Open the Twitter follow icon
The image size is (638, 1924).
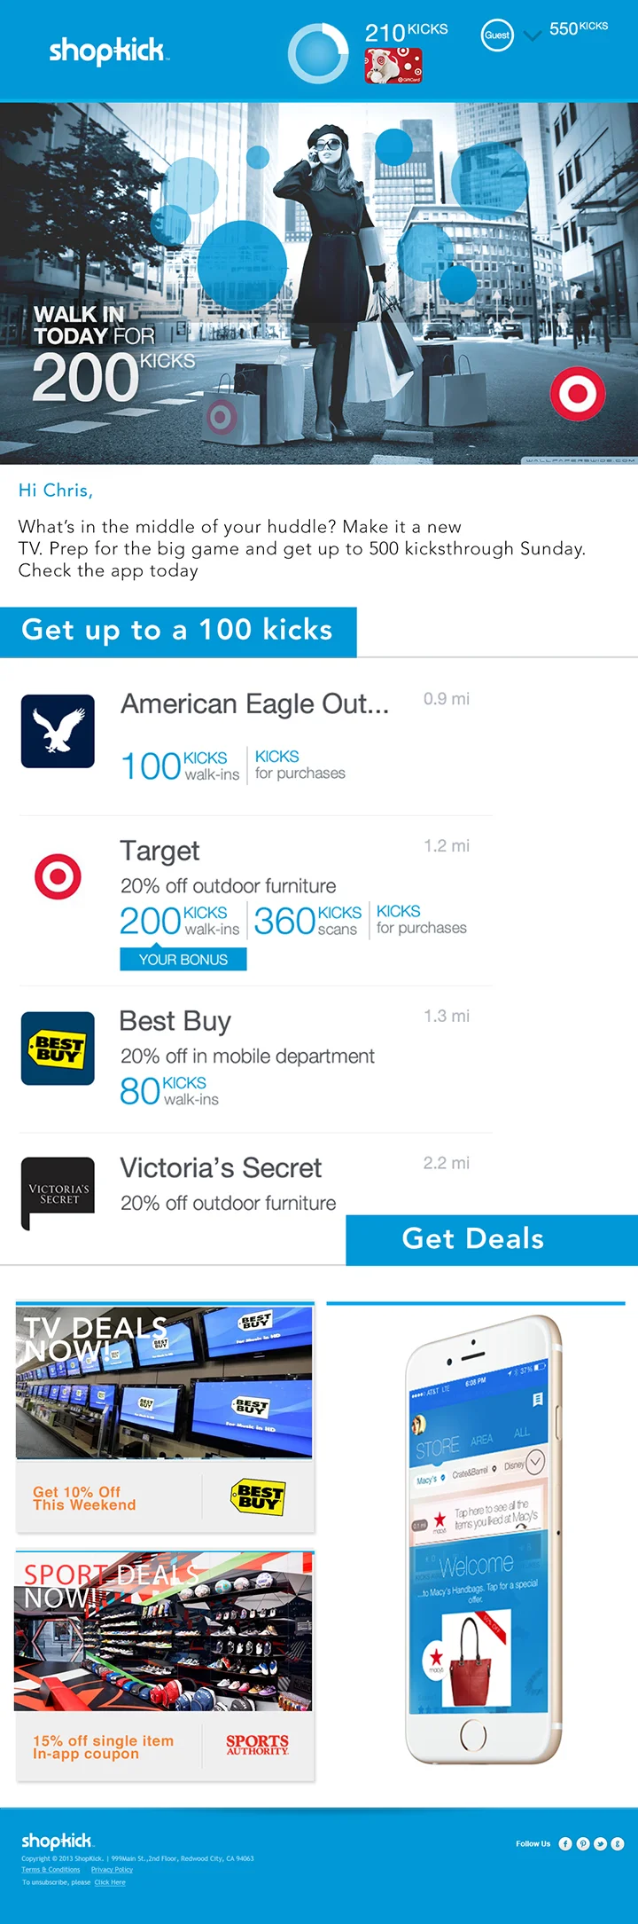point(601,1843)
